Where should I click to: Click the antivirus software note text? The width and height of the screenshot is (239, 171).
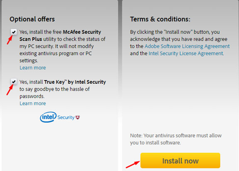tap(176, 139)
